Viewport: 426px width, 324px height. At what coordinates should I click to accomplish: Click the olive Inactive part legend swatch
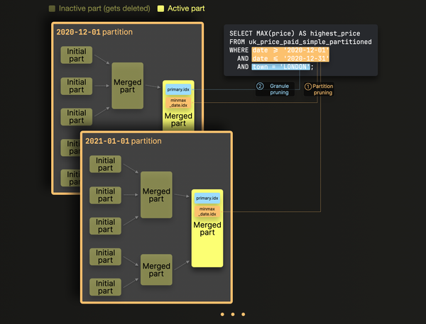[x=52, y=9]
